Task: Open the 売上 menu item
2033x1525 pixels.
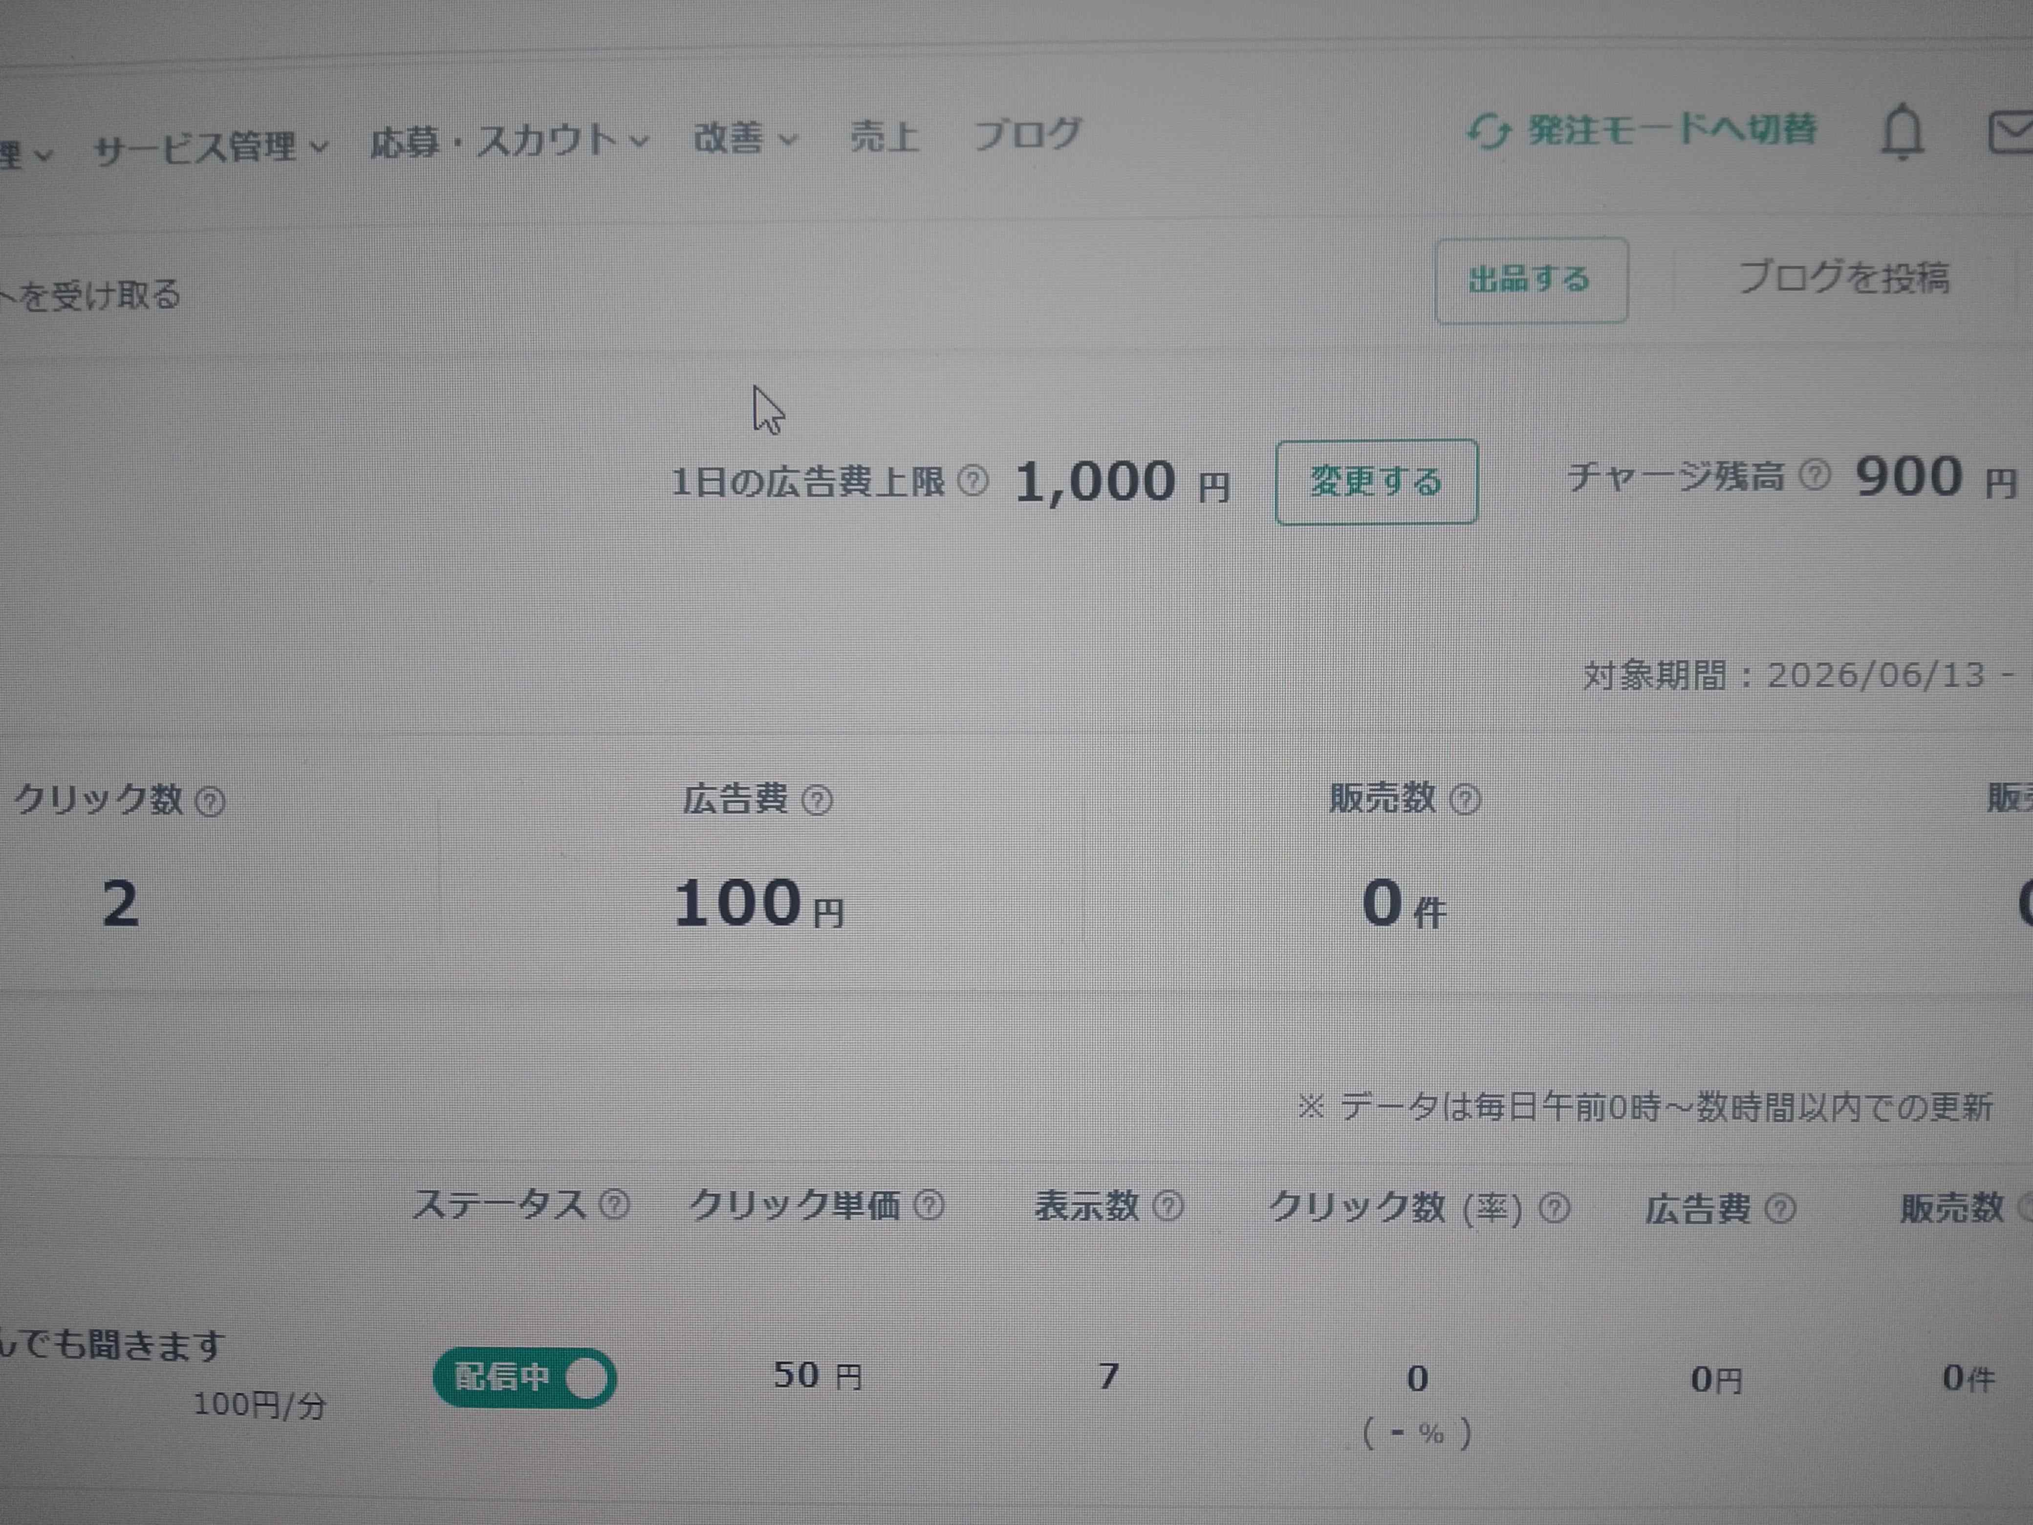Action: point(884,136)
